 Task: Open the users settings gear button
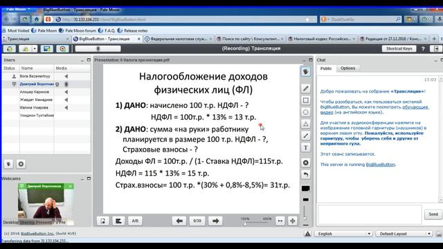click(21, 164)
